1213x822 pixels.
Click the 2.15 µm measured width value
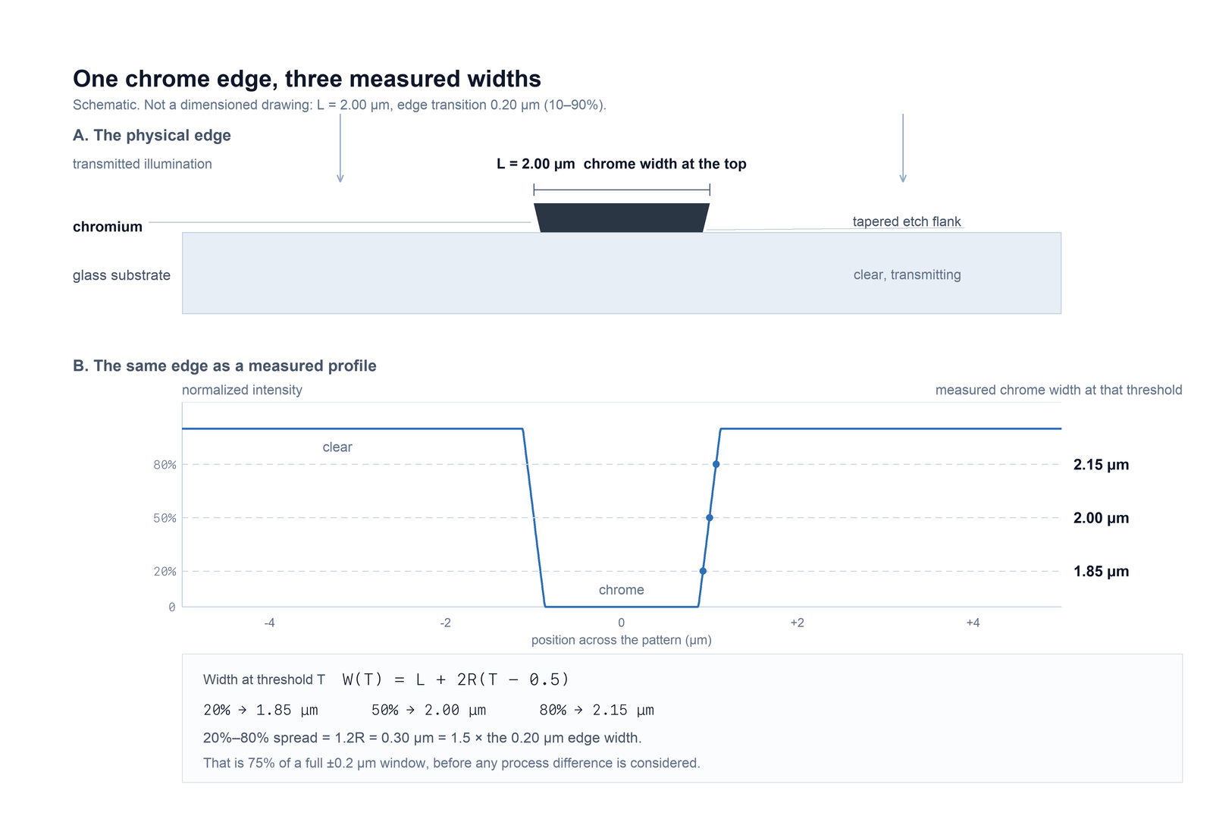click(1101, 465)
